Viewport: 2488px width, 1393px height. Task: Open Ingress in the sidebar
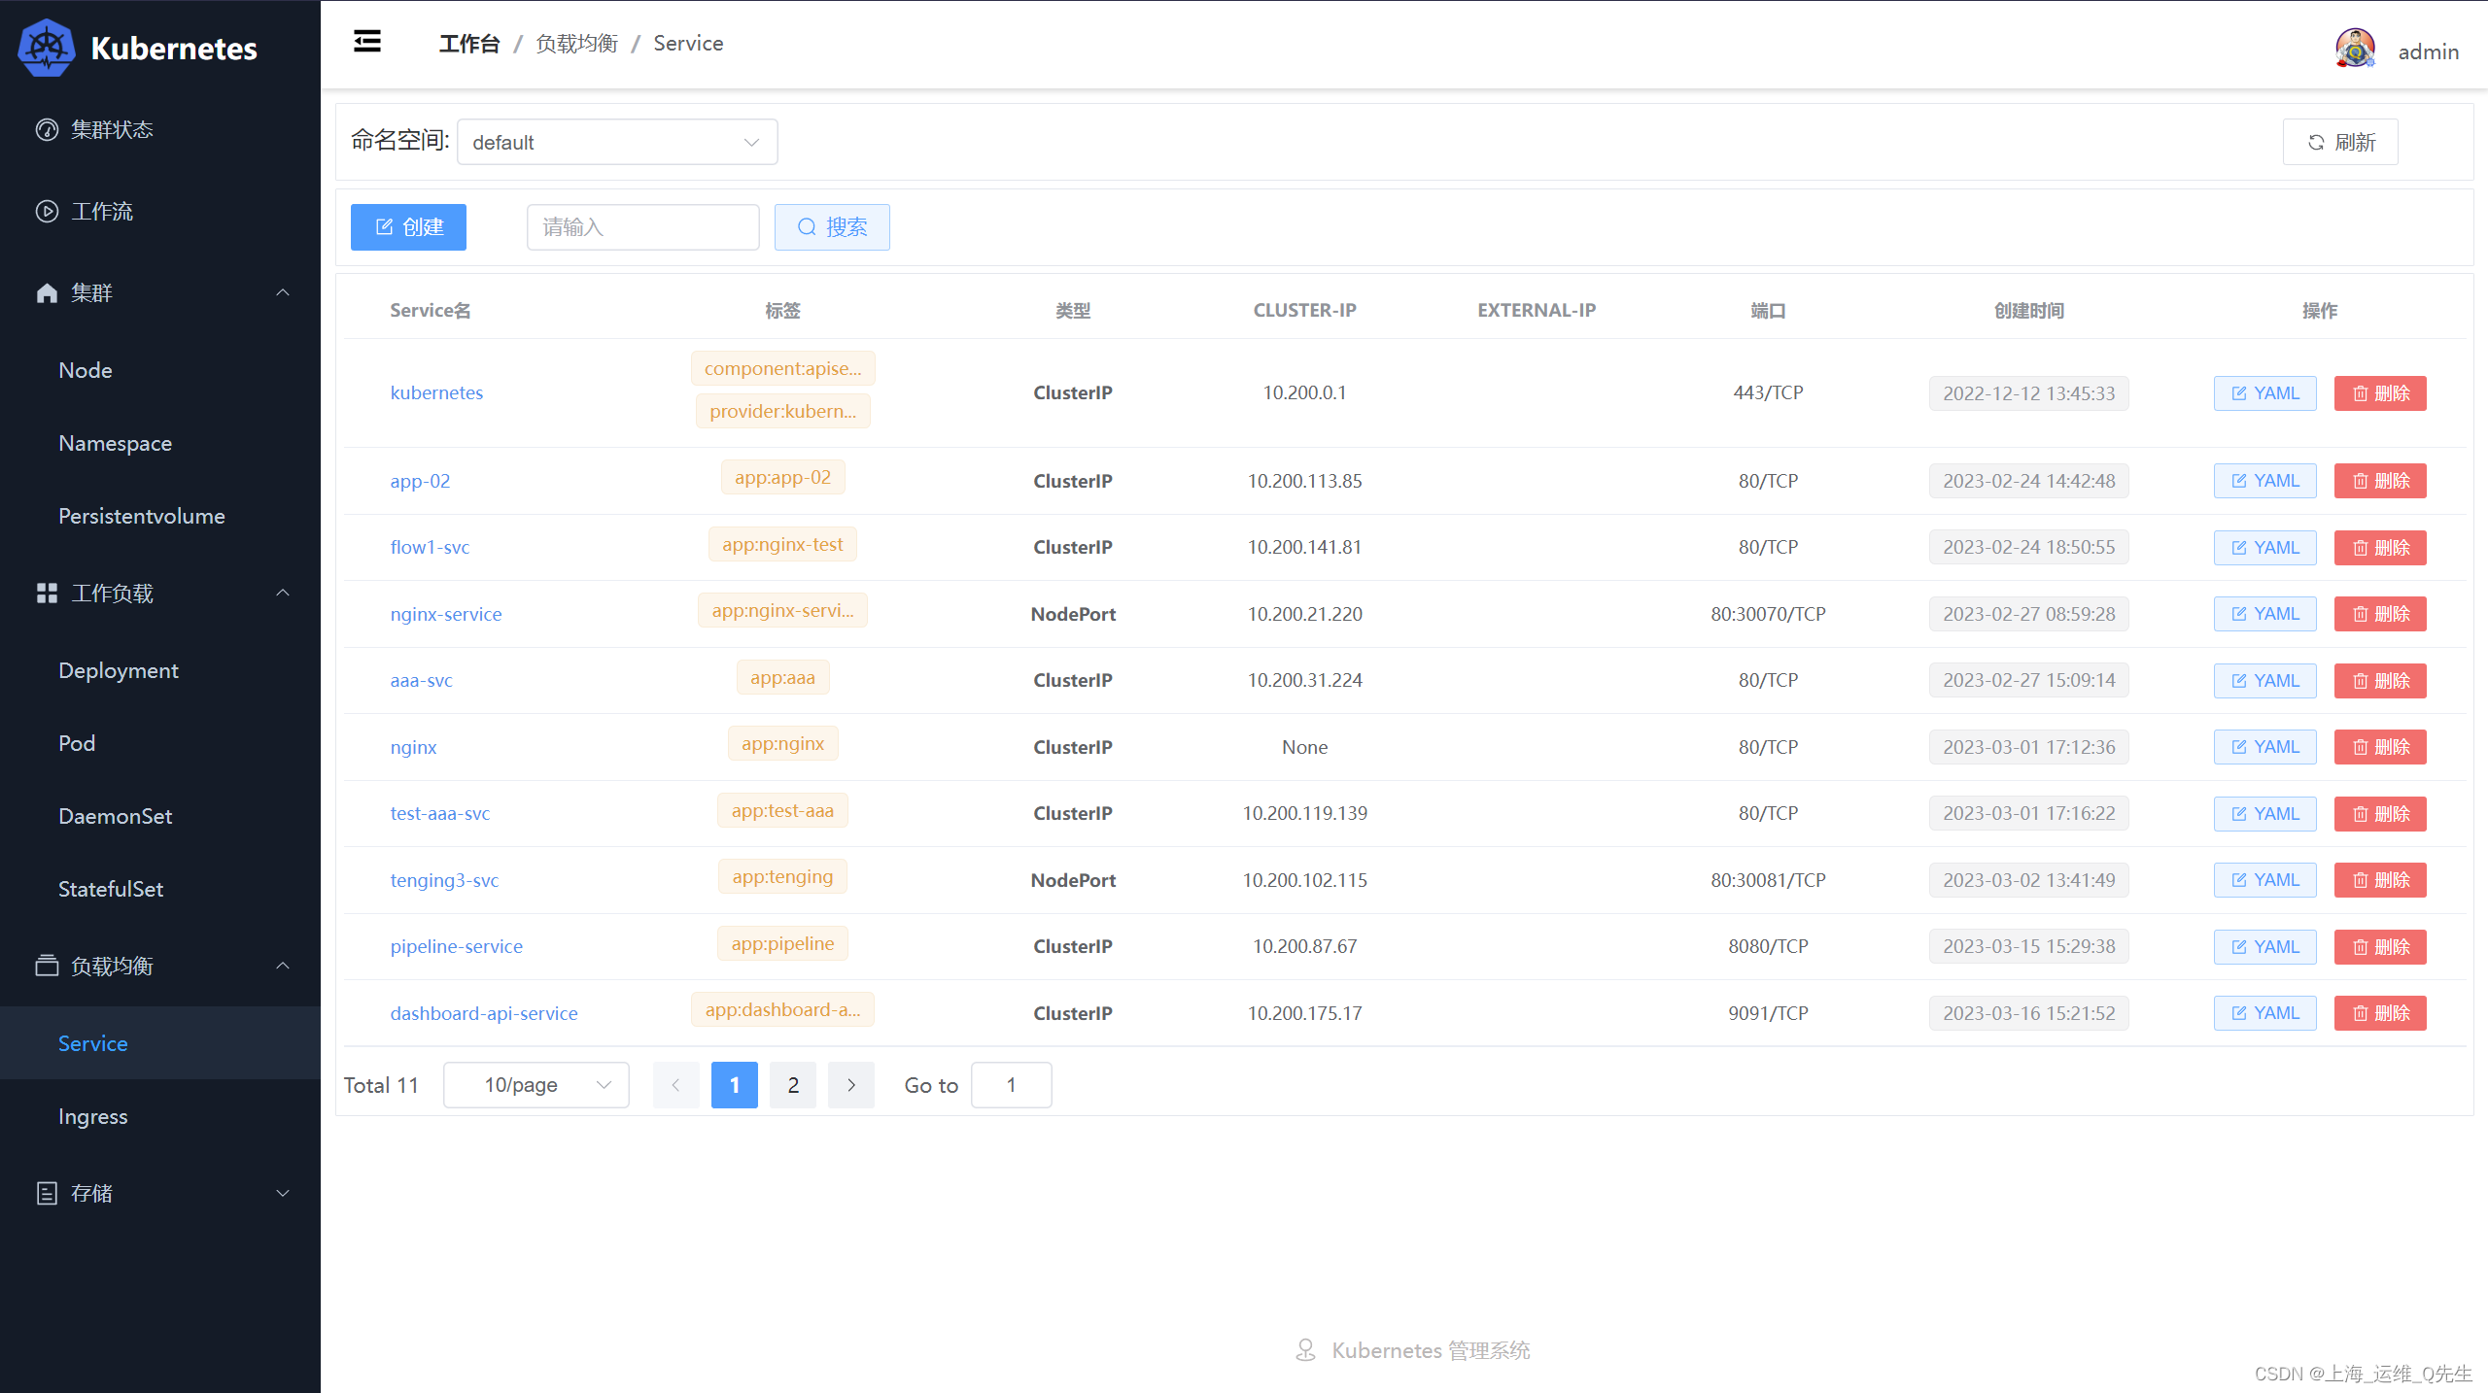pos(93,1116)
